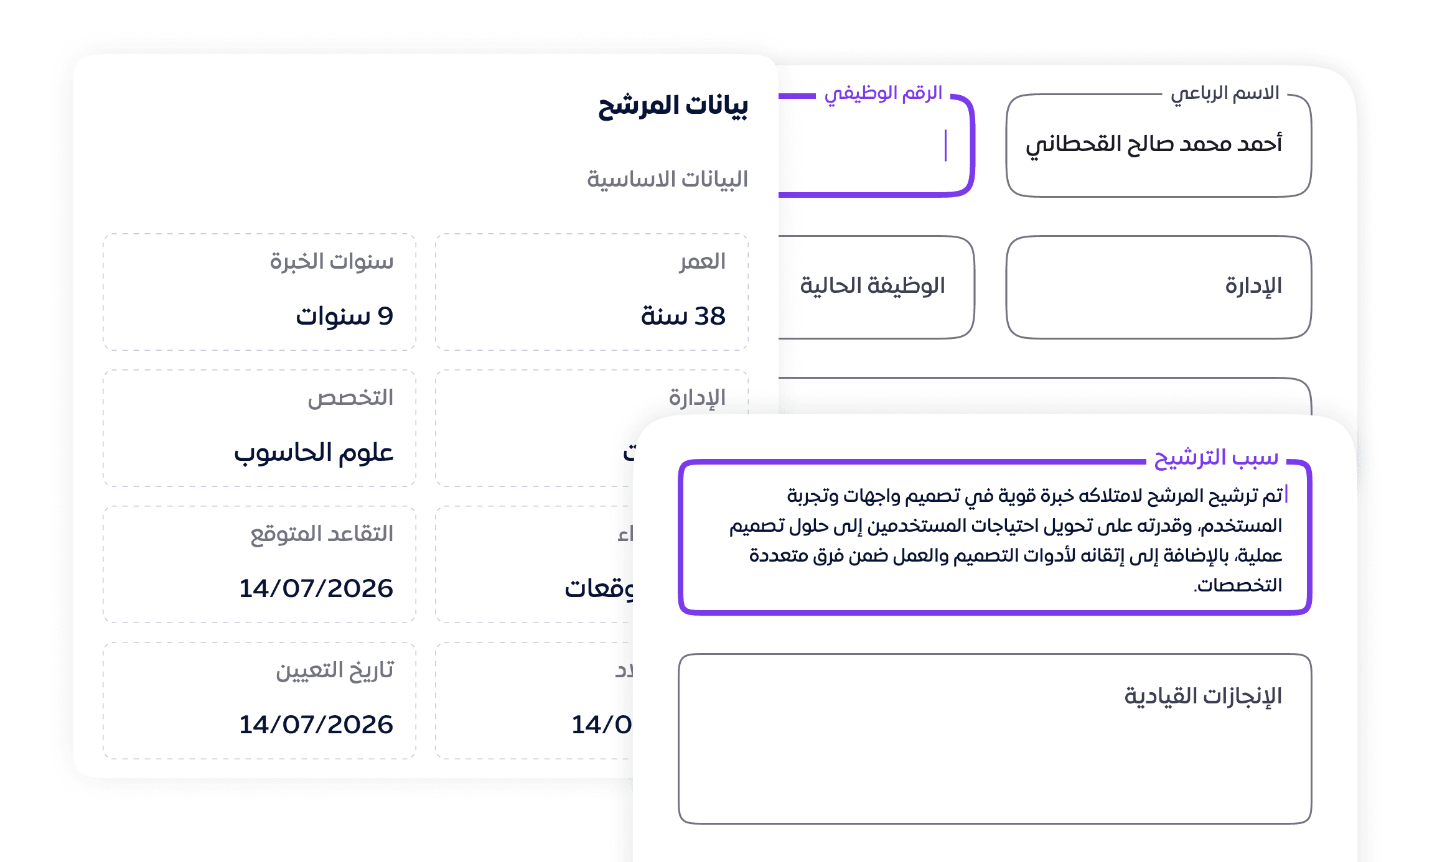1432x862 pixels.
Task: Click the الإنجازات القيادية text area
Action: [x=994, y=739]
